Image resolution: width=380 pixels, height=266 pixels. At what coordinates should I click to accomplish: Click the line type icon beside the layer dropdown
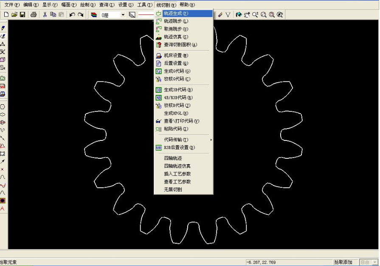tap(132, 15)
